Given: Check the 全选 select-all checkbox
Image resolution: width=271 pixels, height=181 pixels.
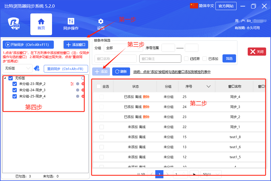Looking at the screenshot, I should (99, 86).
